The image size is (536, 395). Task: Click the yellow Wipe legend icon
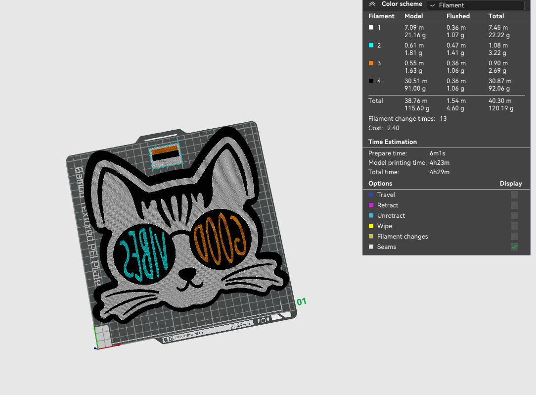[371, 226]
